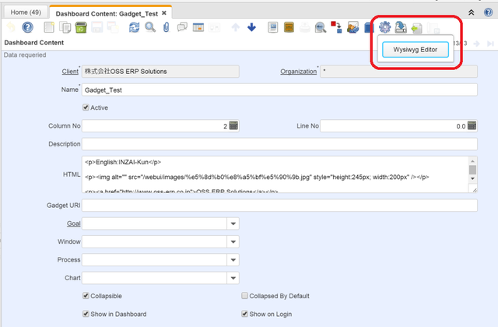The image size is (498, 327).
Task: Disable the Show on Login checkbox
Action: pos(245,314)
